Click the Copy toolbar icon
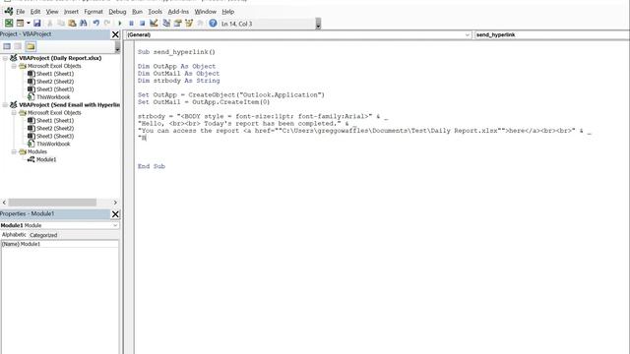Viewport: 630px width, 354px height. (x=61, y=24)
